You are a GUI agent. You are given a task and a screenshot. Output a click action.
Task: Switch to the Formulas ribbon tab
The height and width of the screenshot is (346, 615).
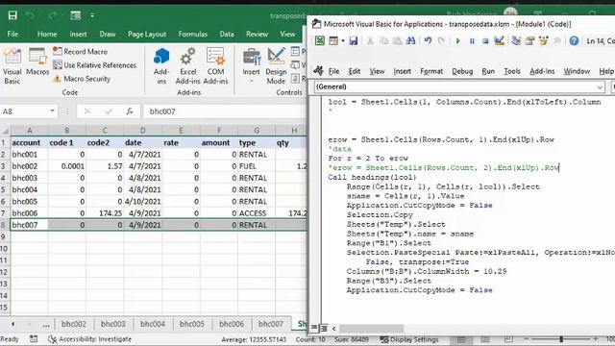pyautogui.click(x=192, y=35)
